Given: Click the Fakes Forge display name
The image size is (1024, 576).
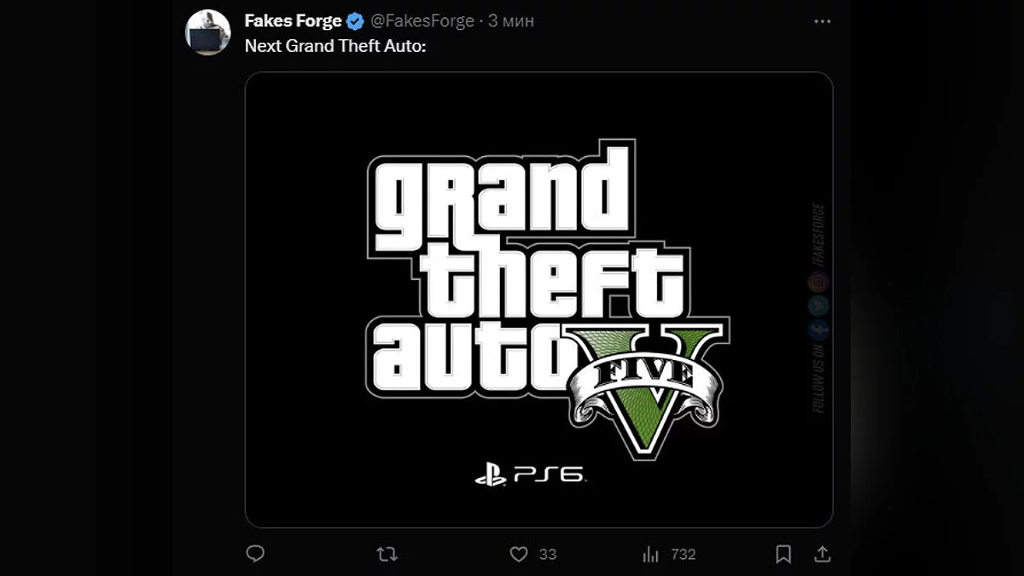Looking at the screenshot, I should click(x=293, y=21).
